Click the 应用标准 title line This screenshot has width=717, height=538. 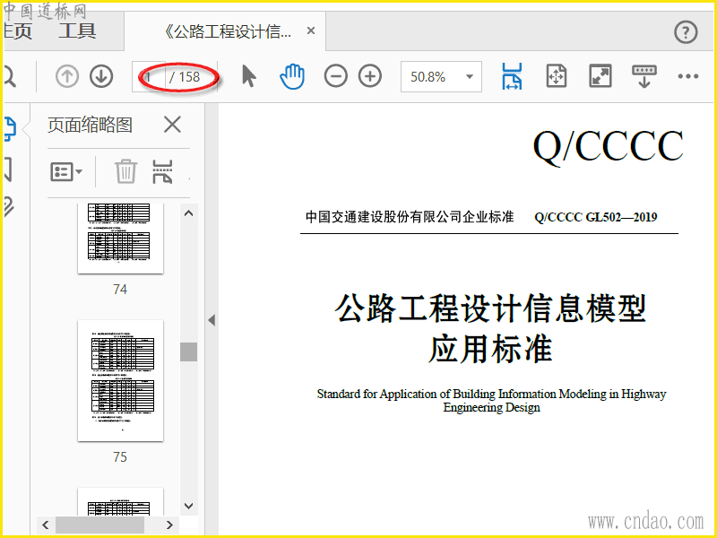490,349
